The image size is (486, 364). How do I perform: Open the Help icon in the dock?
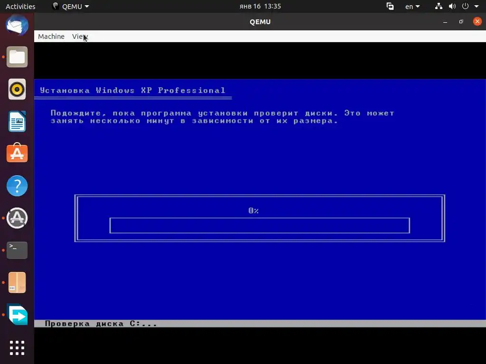click(x=17, y=186)
